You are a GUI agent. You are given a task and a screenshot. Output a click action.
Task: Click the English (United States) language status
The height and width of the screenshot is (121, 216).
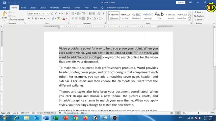click(x=47, y=113)
